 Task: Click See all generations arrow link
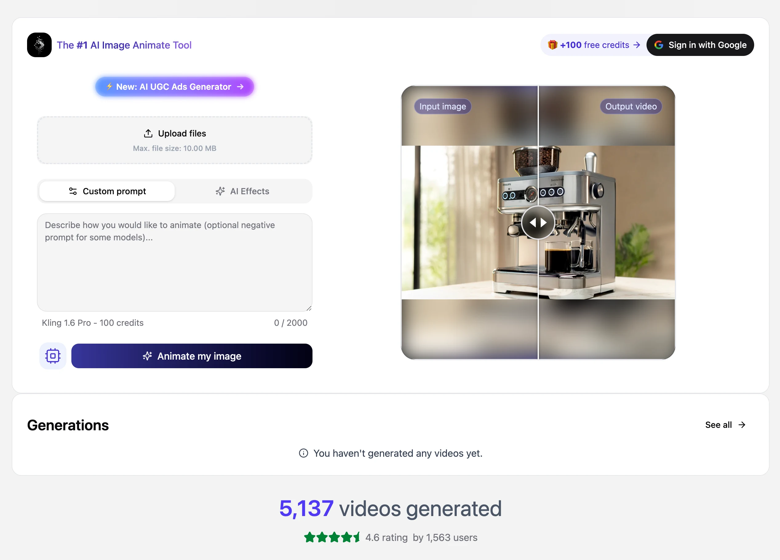tap(725, 425)
